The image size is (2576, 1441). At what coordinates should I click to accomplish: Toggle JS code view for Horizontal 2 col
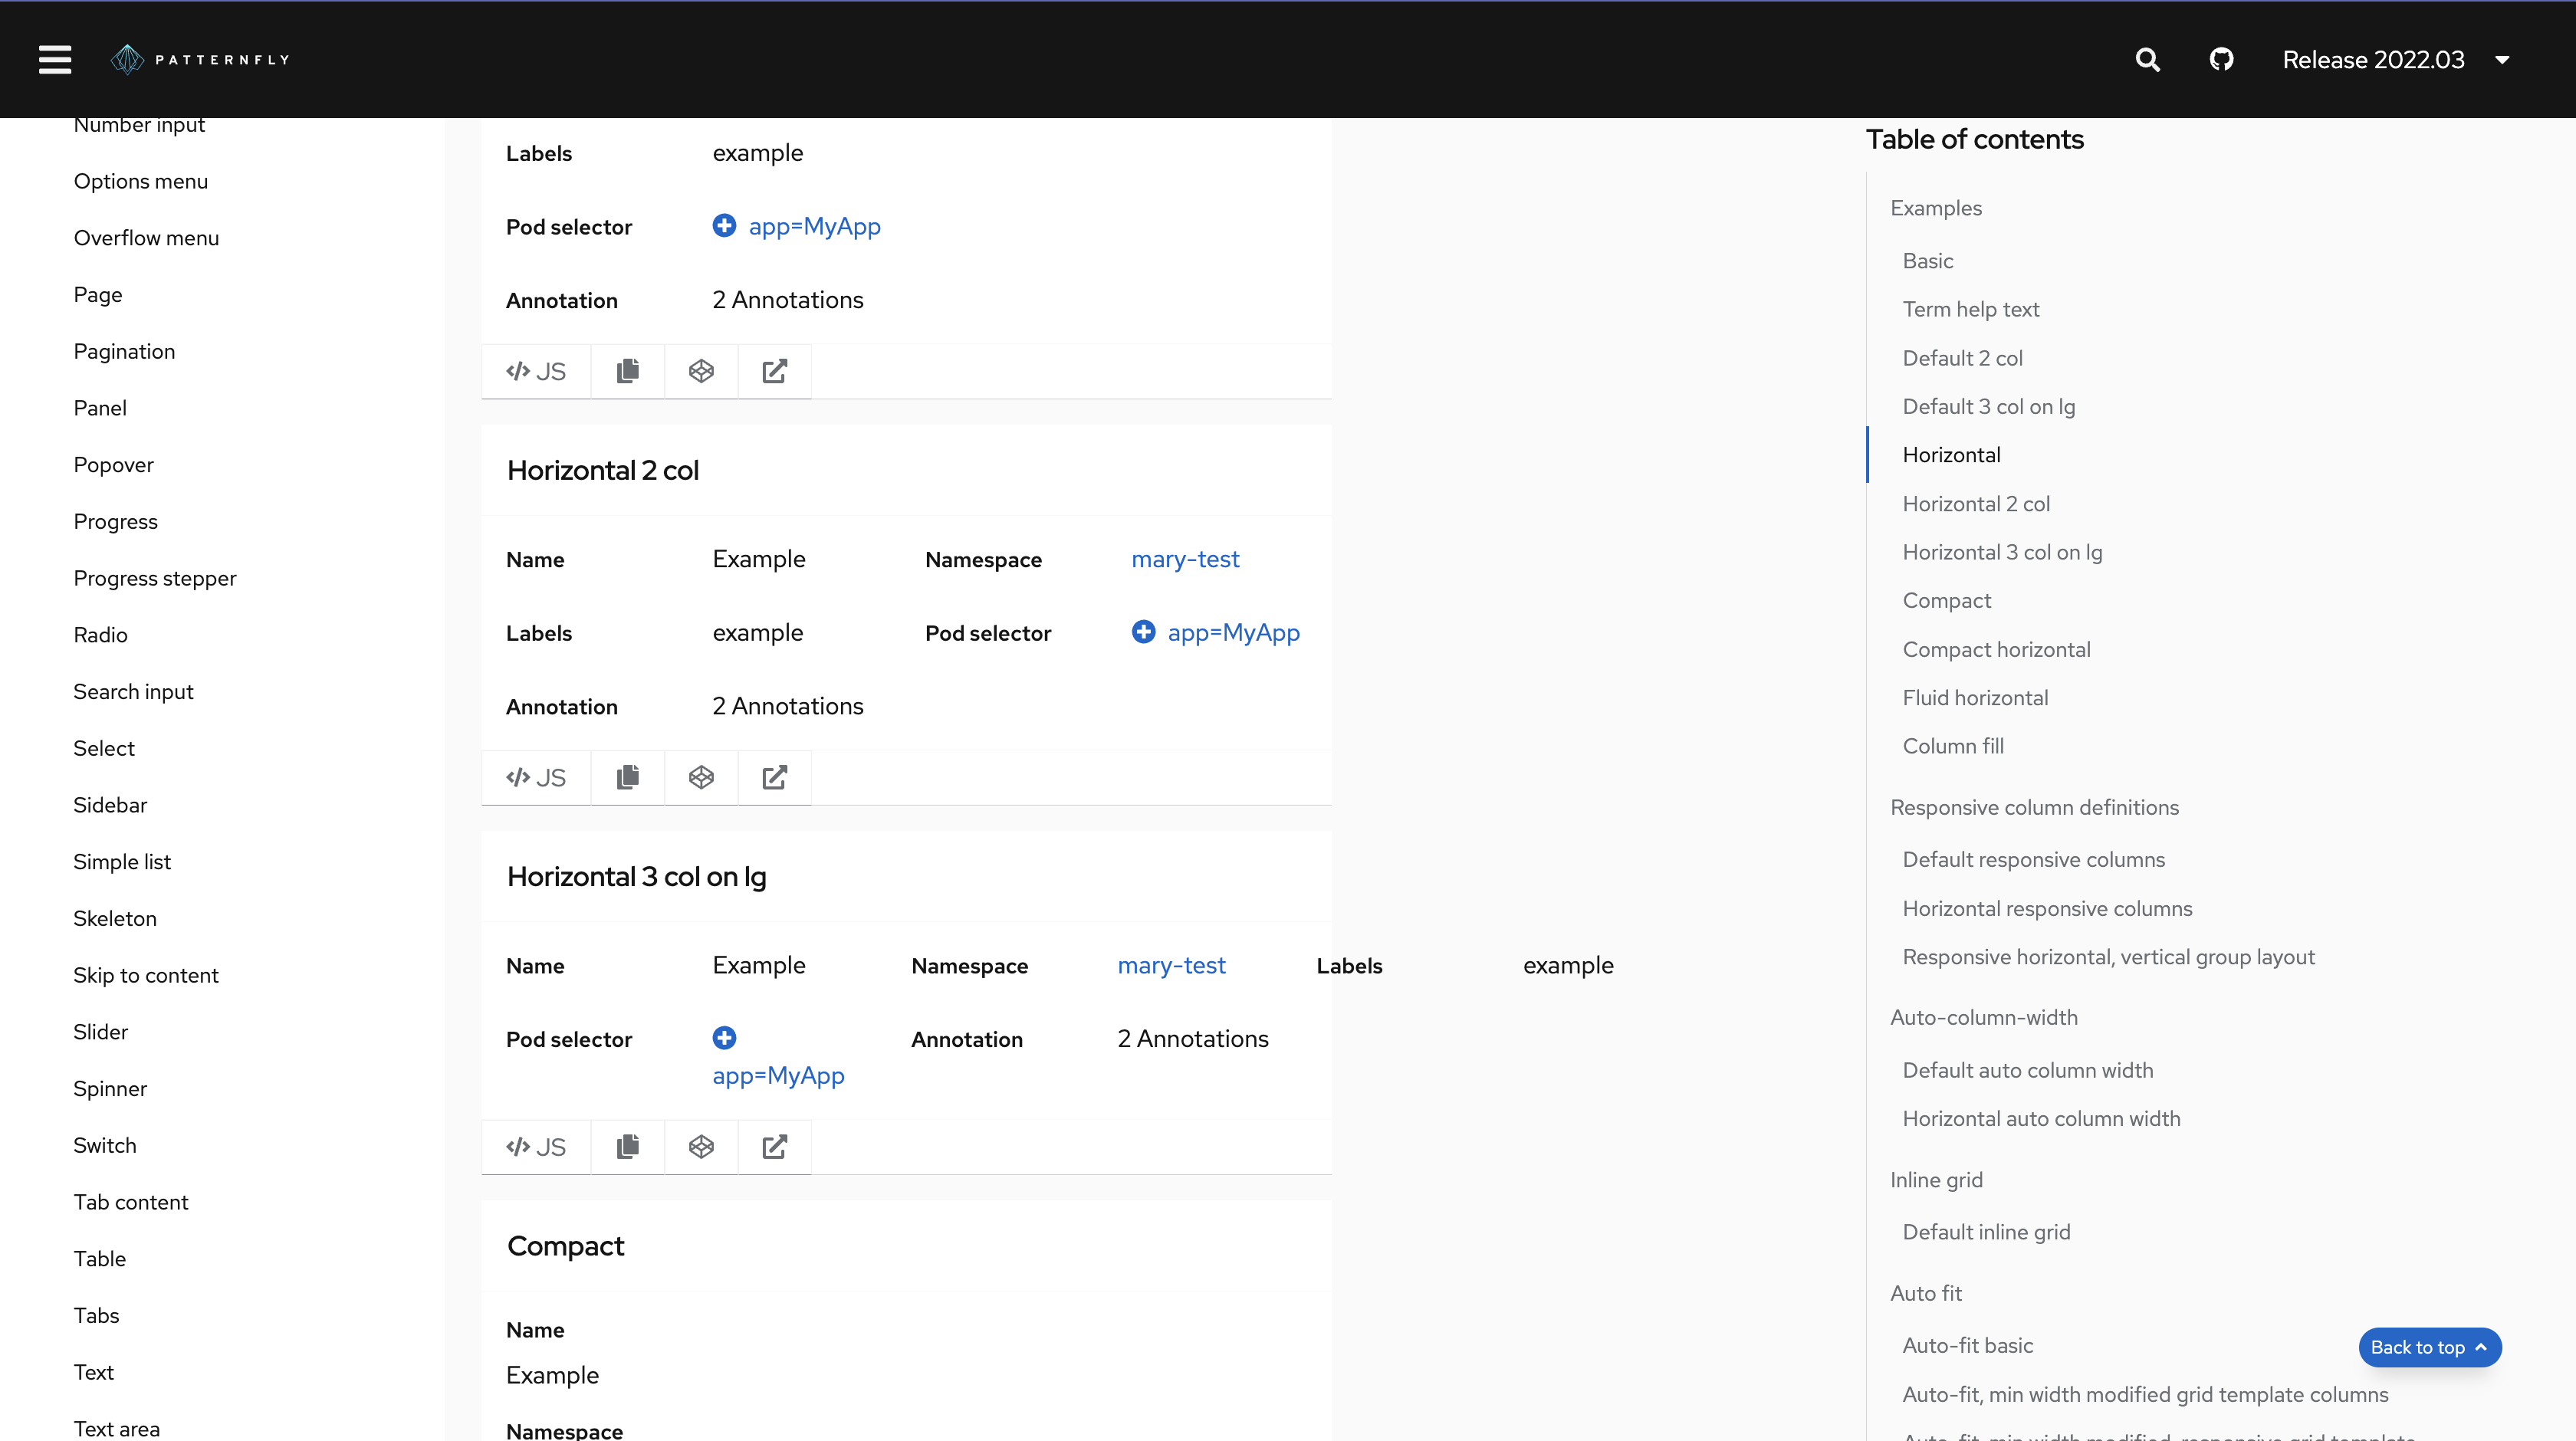(x=536, y=777)
